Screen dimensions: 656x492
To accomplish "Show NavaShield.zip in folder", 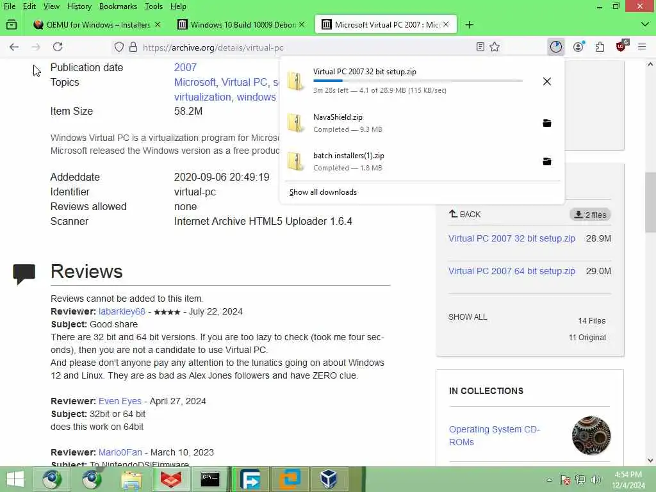I will (x=547, y=123).
